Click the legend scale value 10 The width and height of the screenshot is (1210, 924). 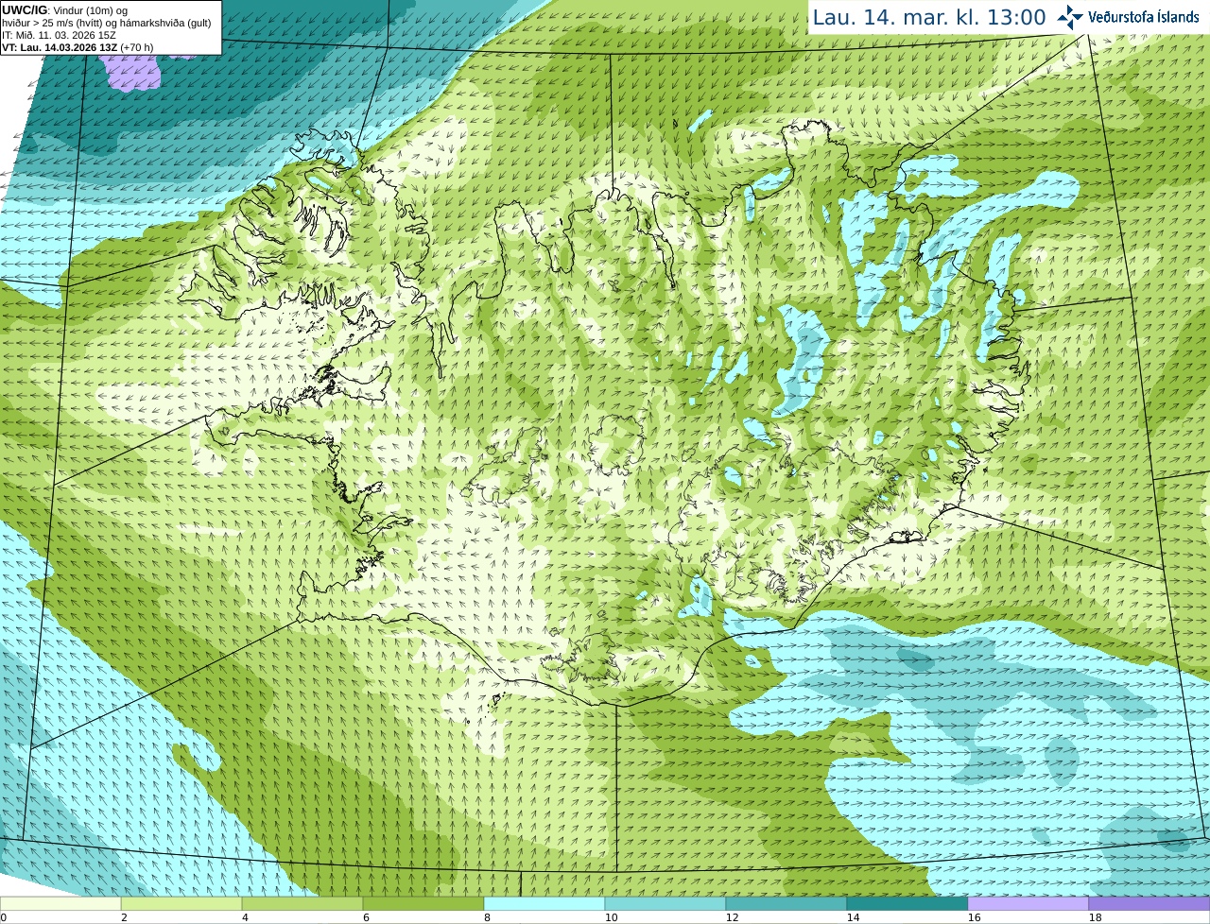coord(611,917)
